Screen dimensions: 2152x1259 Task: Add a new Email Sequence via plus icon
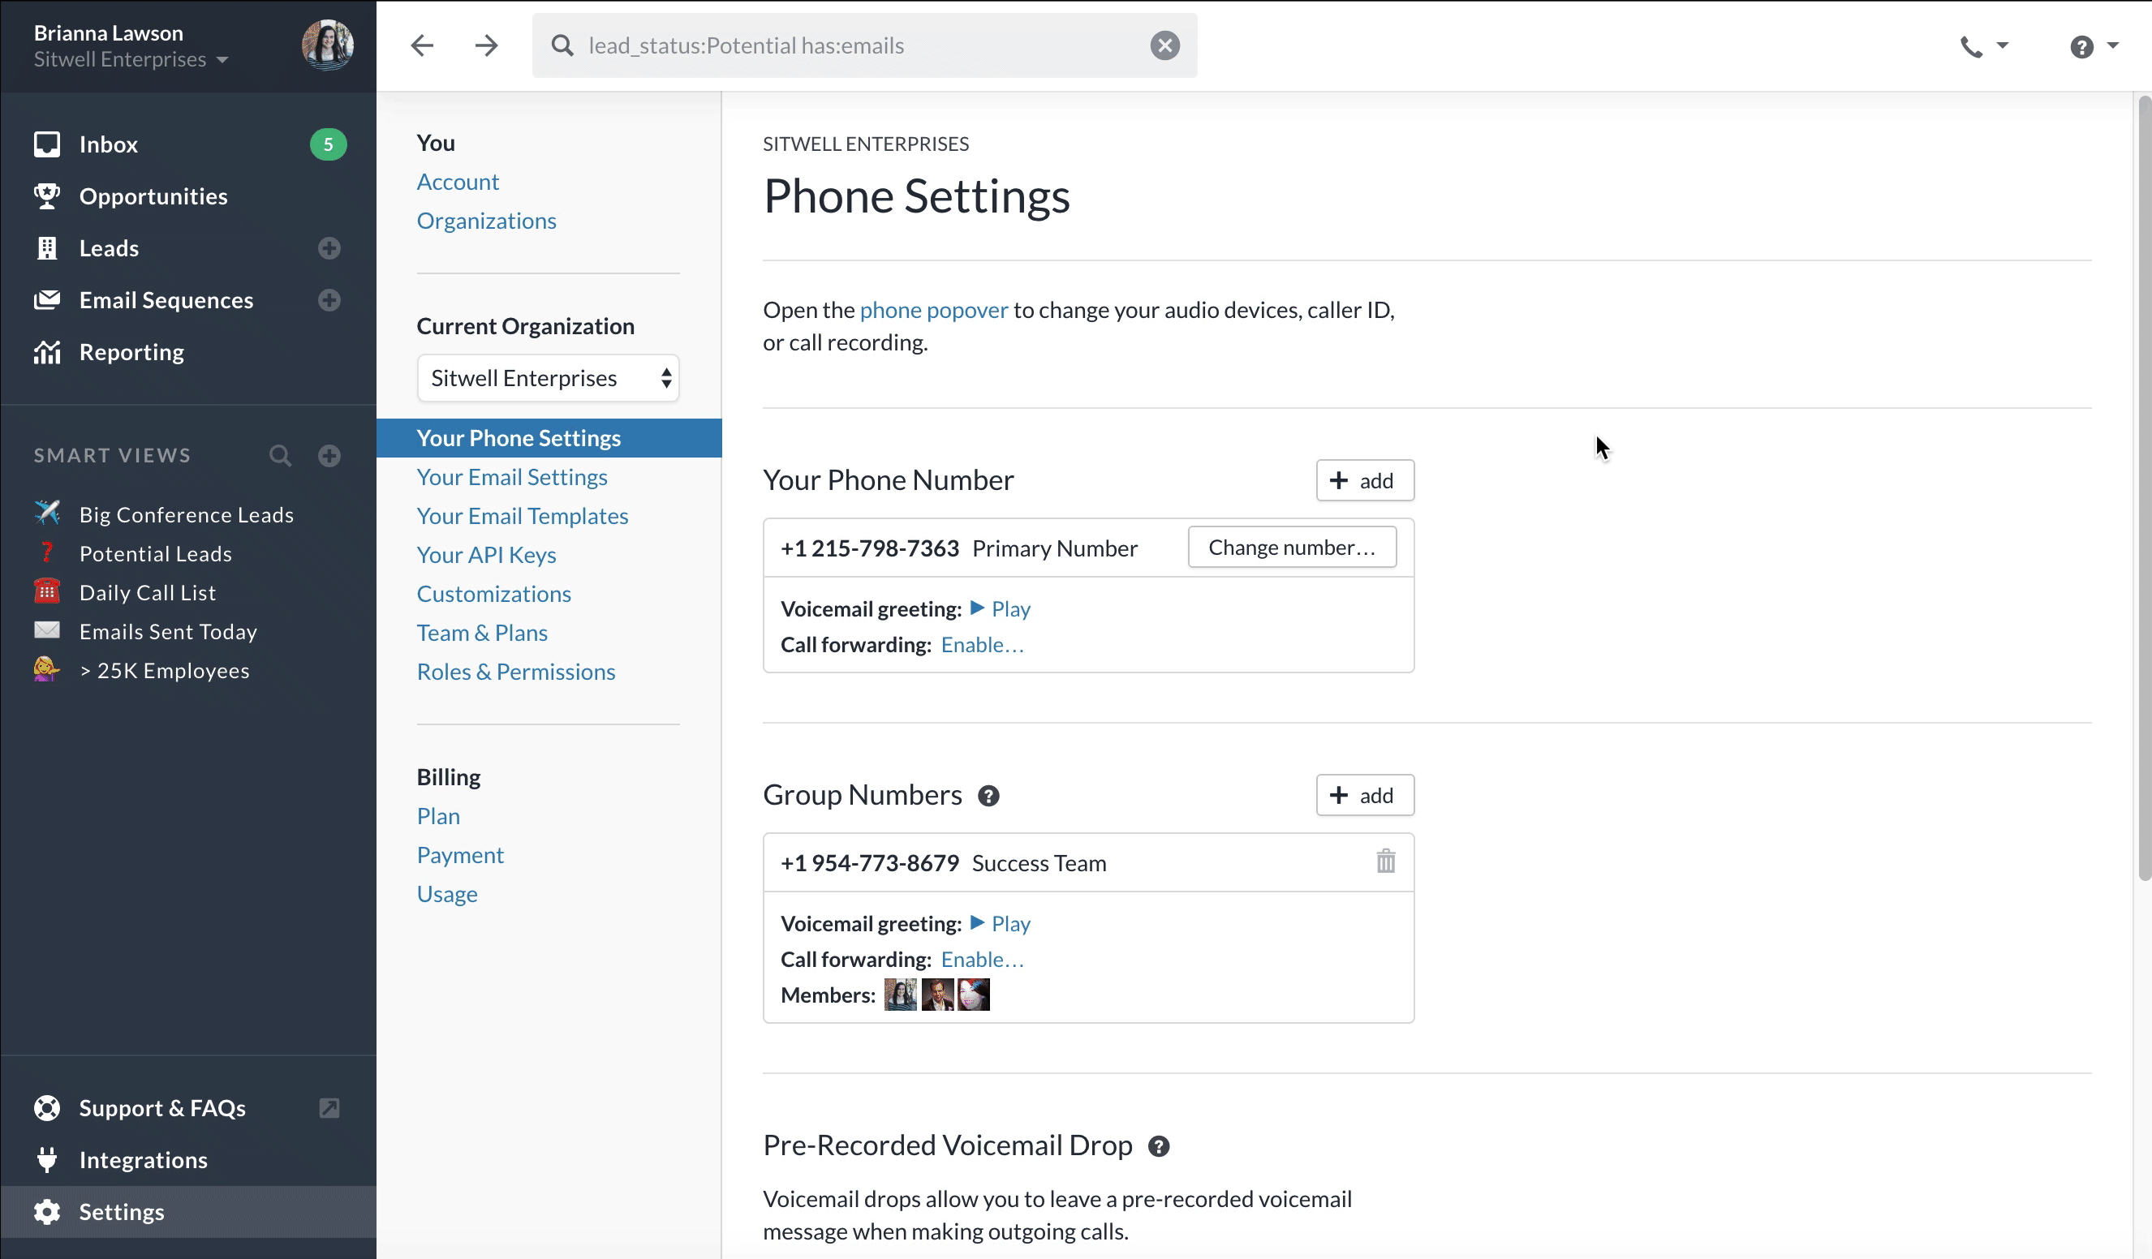(x=329, y=300)
